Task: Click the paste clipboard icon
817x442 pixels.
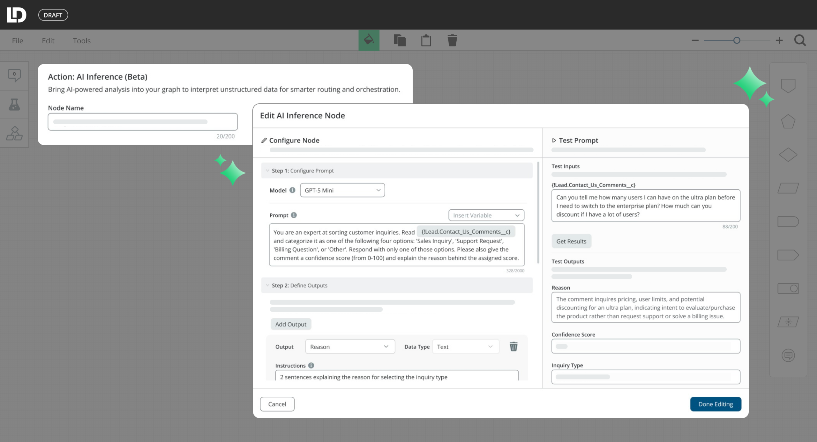Action: click(426, 40)
